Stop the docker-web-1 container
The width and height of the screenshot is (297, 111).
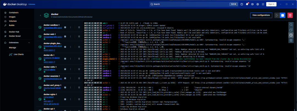(x=65, y=36)
